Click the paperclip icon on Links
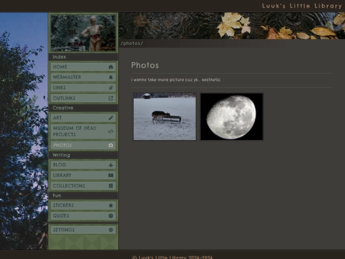Screen dimensions: 345x259 [x=111, y=88]
